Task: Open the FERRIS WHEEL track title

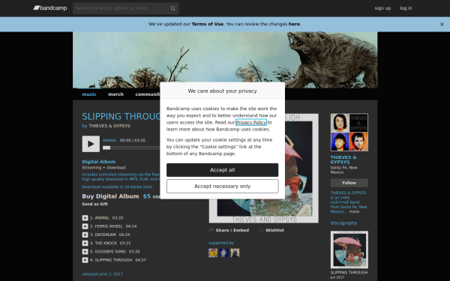Action: pyautogui.click(x=109, y=226)
